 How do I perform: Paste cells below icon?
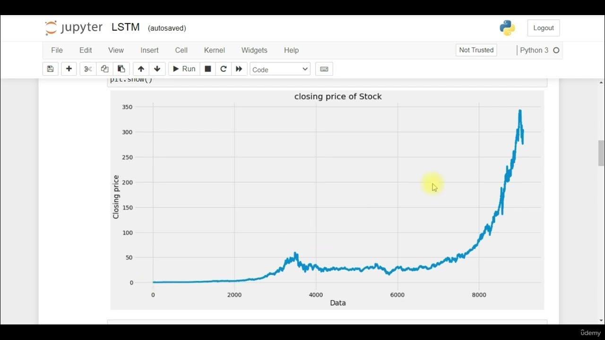(121, 69)
